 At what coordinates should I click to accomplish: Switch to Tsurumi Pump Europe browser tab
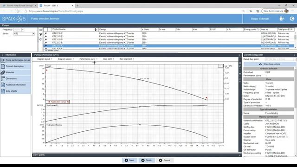19,6
